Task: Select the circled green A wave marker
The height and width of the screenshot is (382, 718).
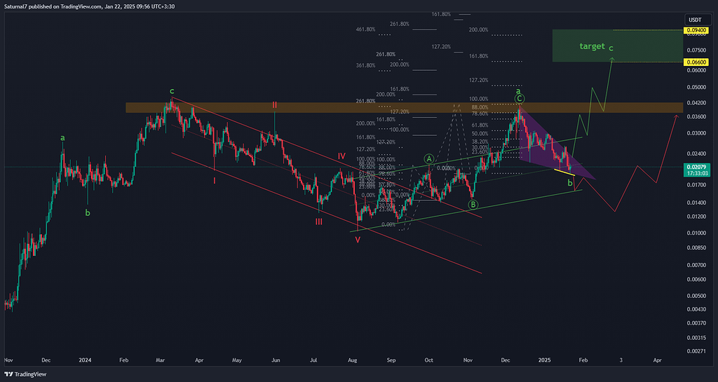Action: point(428,159)
